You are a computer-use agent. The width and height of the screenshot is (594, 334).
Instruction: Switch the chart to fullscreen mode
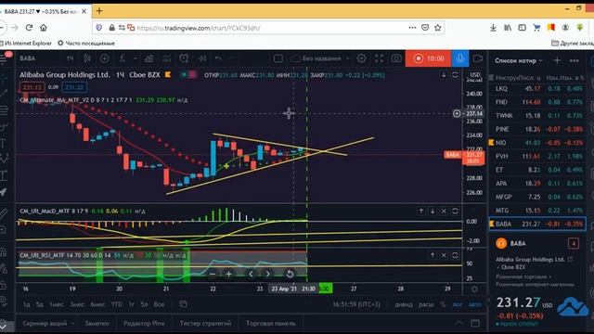tap(379, 58)
